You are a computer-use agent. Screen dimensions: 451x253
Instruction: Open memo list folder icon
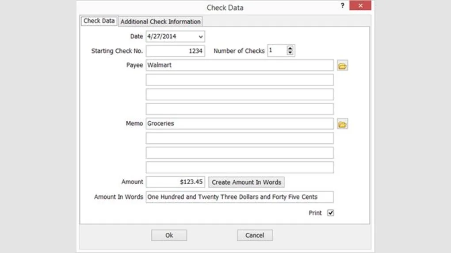point(342,124)
